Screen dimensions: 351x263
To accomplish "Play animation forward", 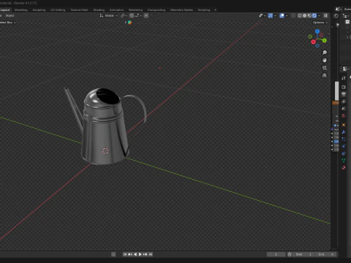I will pos(140,254).
